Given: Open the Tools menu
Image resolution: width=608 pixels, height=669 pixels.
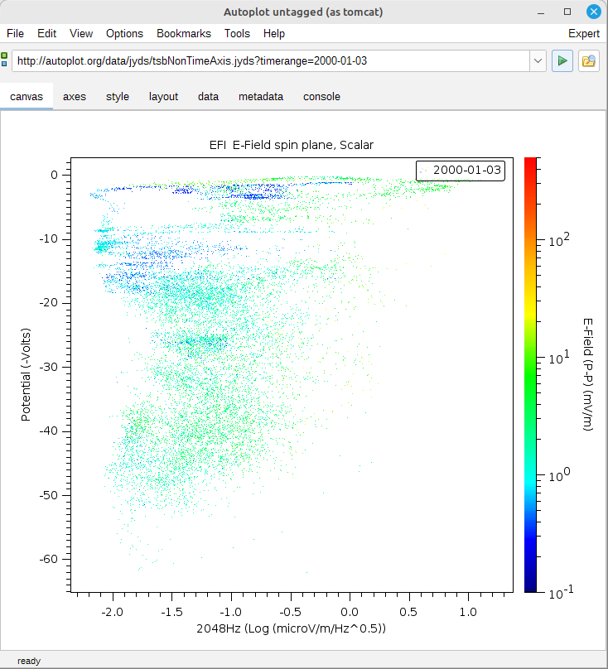Looking at the screenshot, I should pos(237,34).
